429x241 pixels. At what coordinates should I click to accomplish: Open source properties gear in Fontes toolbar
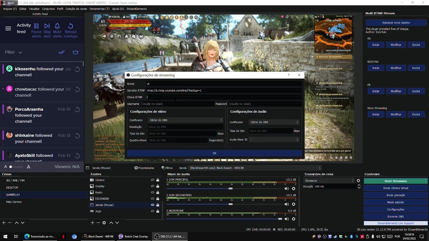click(x=104, y=223)
